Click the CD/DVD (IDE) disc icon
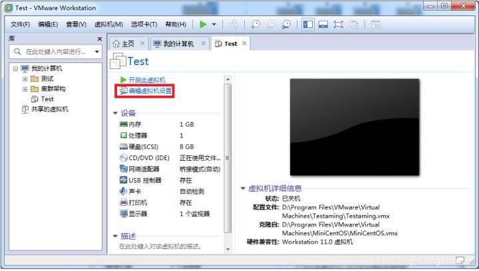This screenshot has width=479, height=271. [x=124, y=157]
